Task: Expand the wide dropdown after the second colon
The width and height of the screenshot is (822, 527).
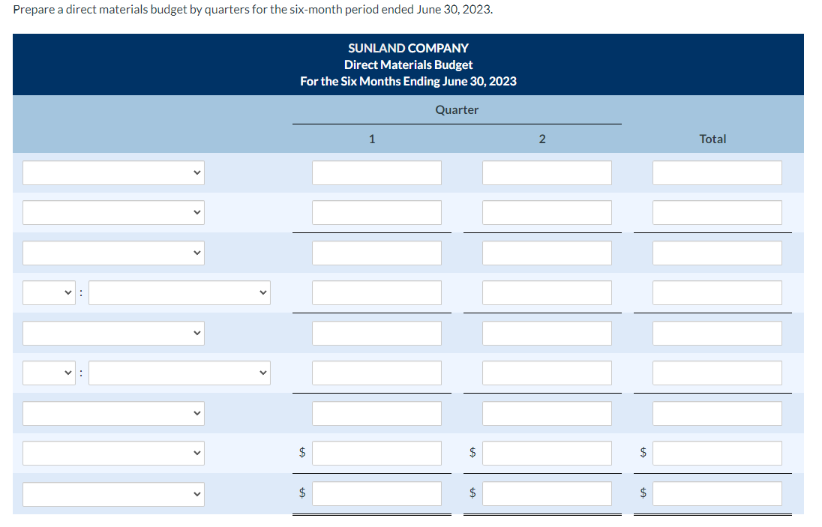Action: pos(178,373)
